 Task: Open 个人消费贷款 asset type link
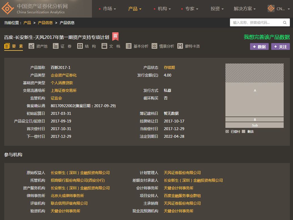pyautogui.click(x=62, y=83)
